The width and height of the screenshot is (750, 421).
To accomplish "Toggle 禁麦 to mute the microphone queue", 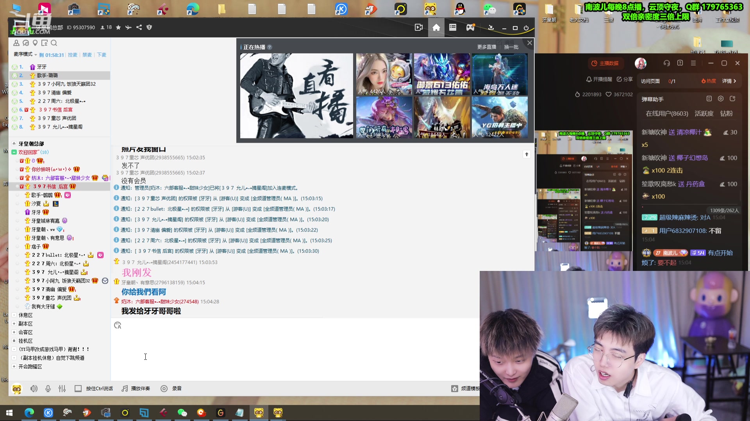I will click(x=87, y=55).
